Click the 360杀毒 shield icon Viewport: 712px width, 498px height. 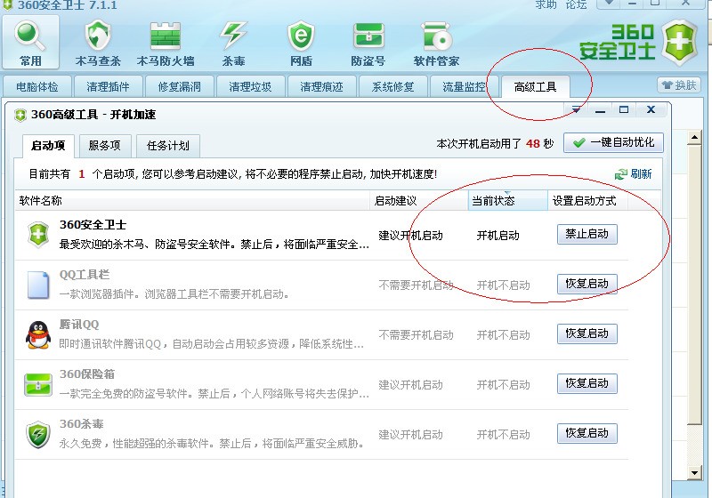click(38, 435)
